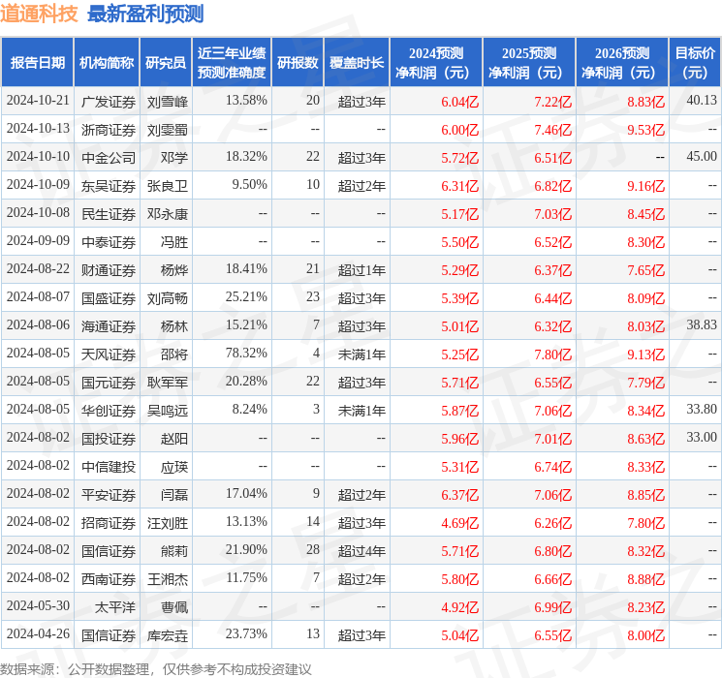Click accuracy value 18.41%
The image size is (722, 678).
click(x=246, y=269)
